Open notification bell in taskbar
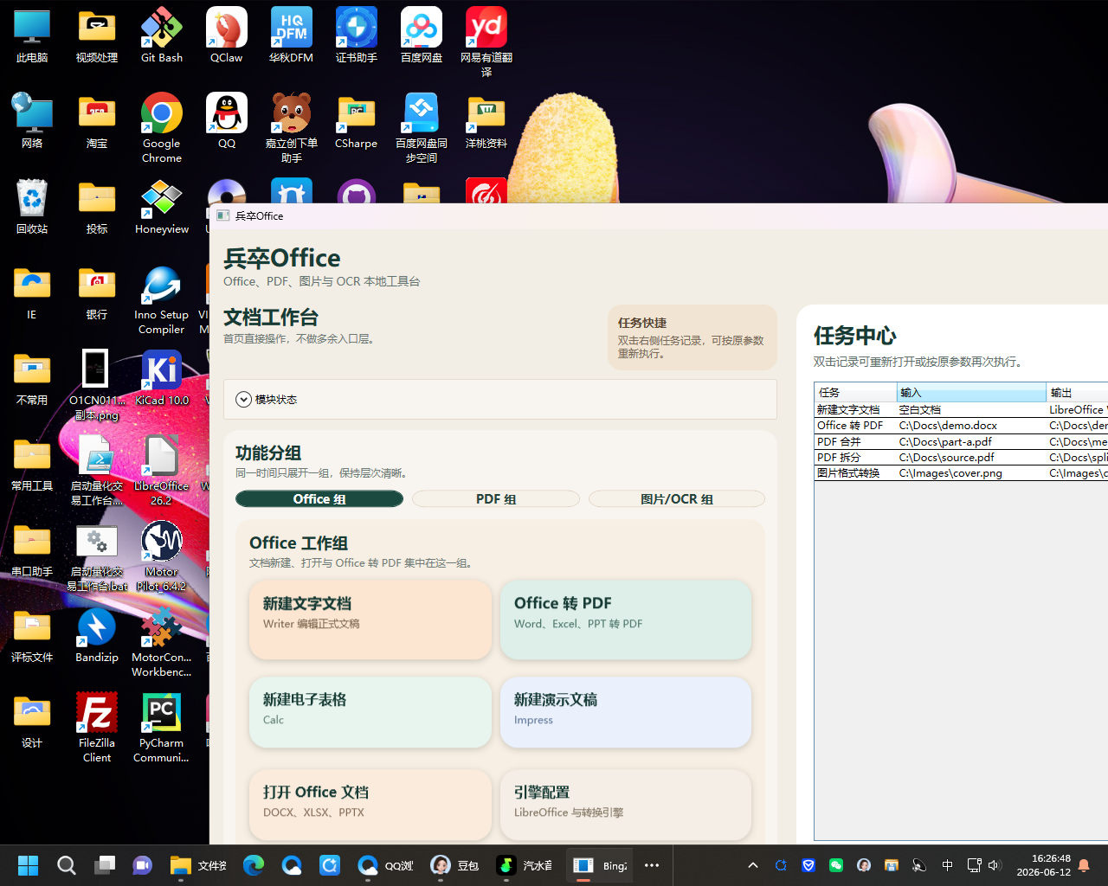The height and width of the screenshot is (886, 1108). [1084, 865]
